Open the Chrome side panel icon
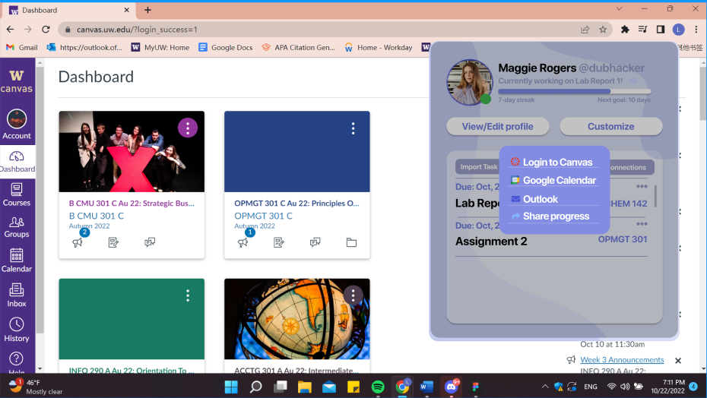The width and height of the screenshot is (707, 398). [x=661, y=30]
